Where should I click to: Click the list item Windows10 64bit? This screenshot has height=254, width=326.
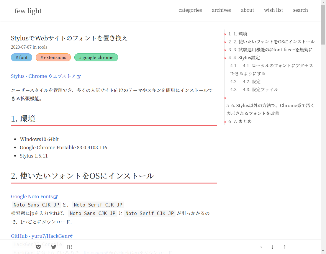pos(39,139)
